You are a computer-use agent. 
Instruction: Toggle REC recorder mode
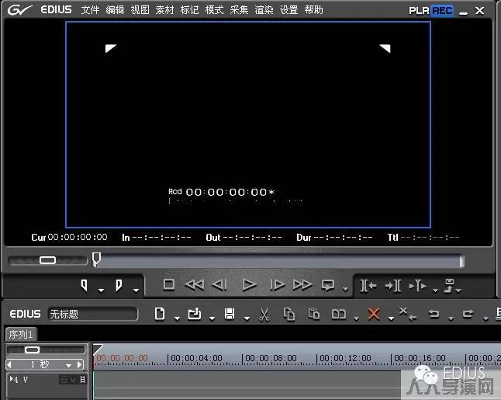point(442,10)
